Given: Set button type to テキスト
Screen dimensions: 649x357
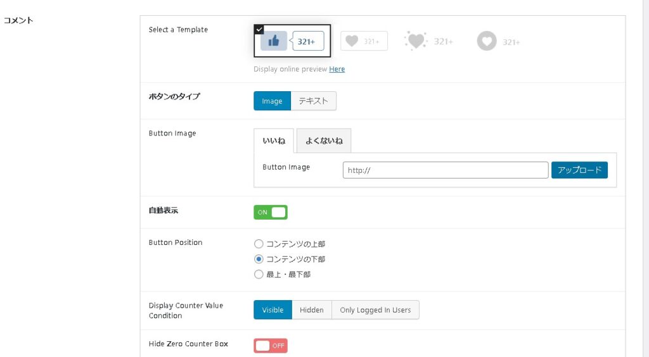Looking at the screenshot, I should [314, 101].
